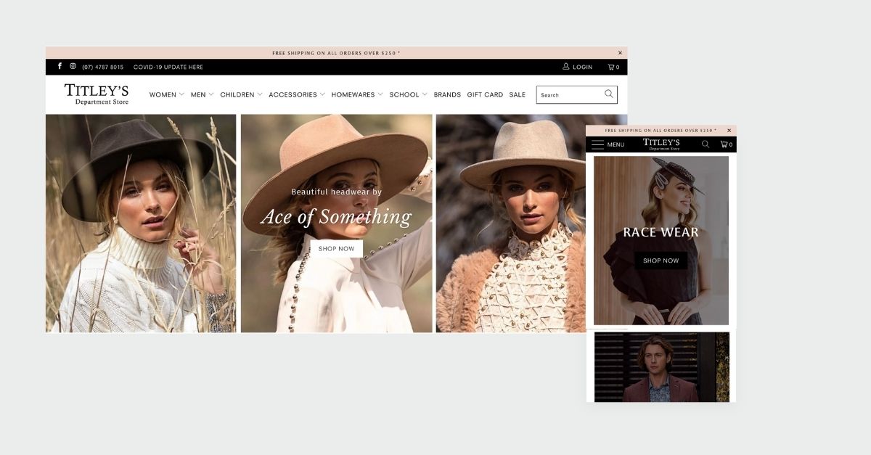Click the black hat model photo
Screen dimensions: 871x455
[x=141, y=224]
